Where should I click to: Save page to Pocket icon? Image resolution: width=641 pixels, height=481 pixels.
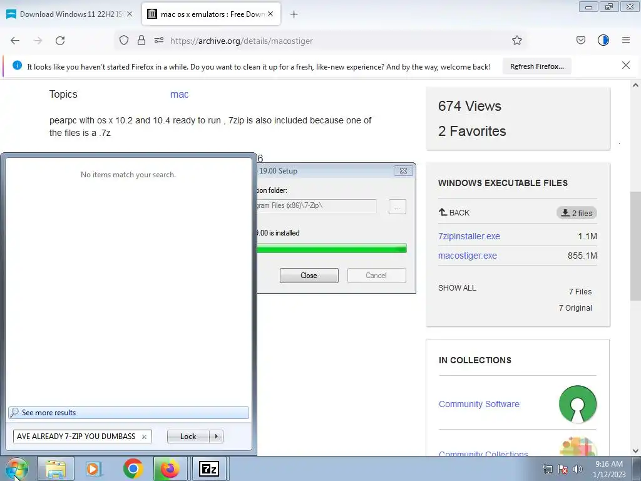(x=581, y=40)
